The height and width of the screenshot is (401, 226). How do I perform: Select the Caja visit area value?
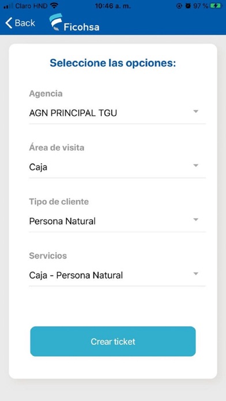point(117,168)
